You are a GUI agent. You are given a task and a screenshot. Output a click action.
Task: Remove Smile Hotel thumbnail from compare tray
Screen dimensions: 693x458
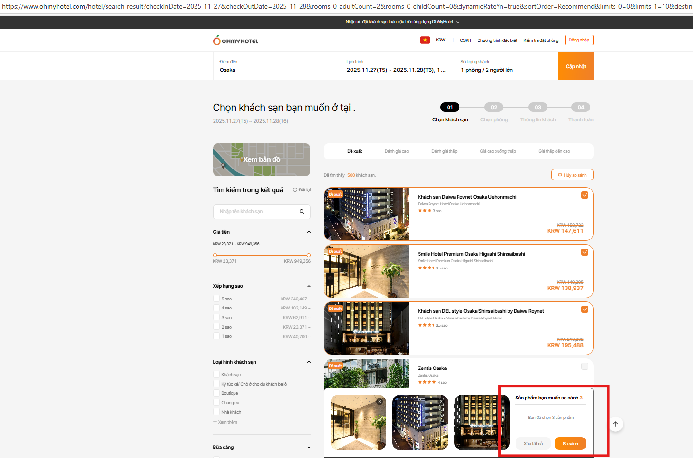click(x=380, y=402)
